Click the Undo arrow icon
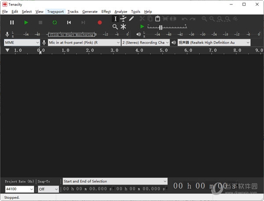 [184, 19]
